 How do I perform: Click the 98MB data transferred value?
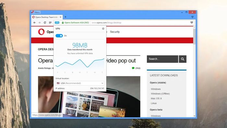(x=80, y=45)
